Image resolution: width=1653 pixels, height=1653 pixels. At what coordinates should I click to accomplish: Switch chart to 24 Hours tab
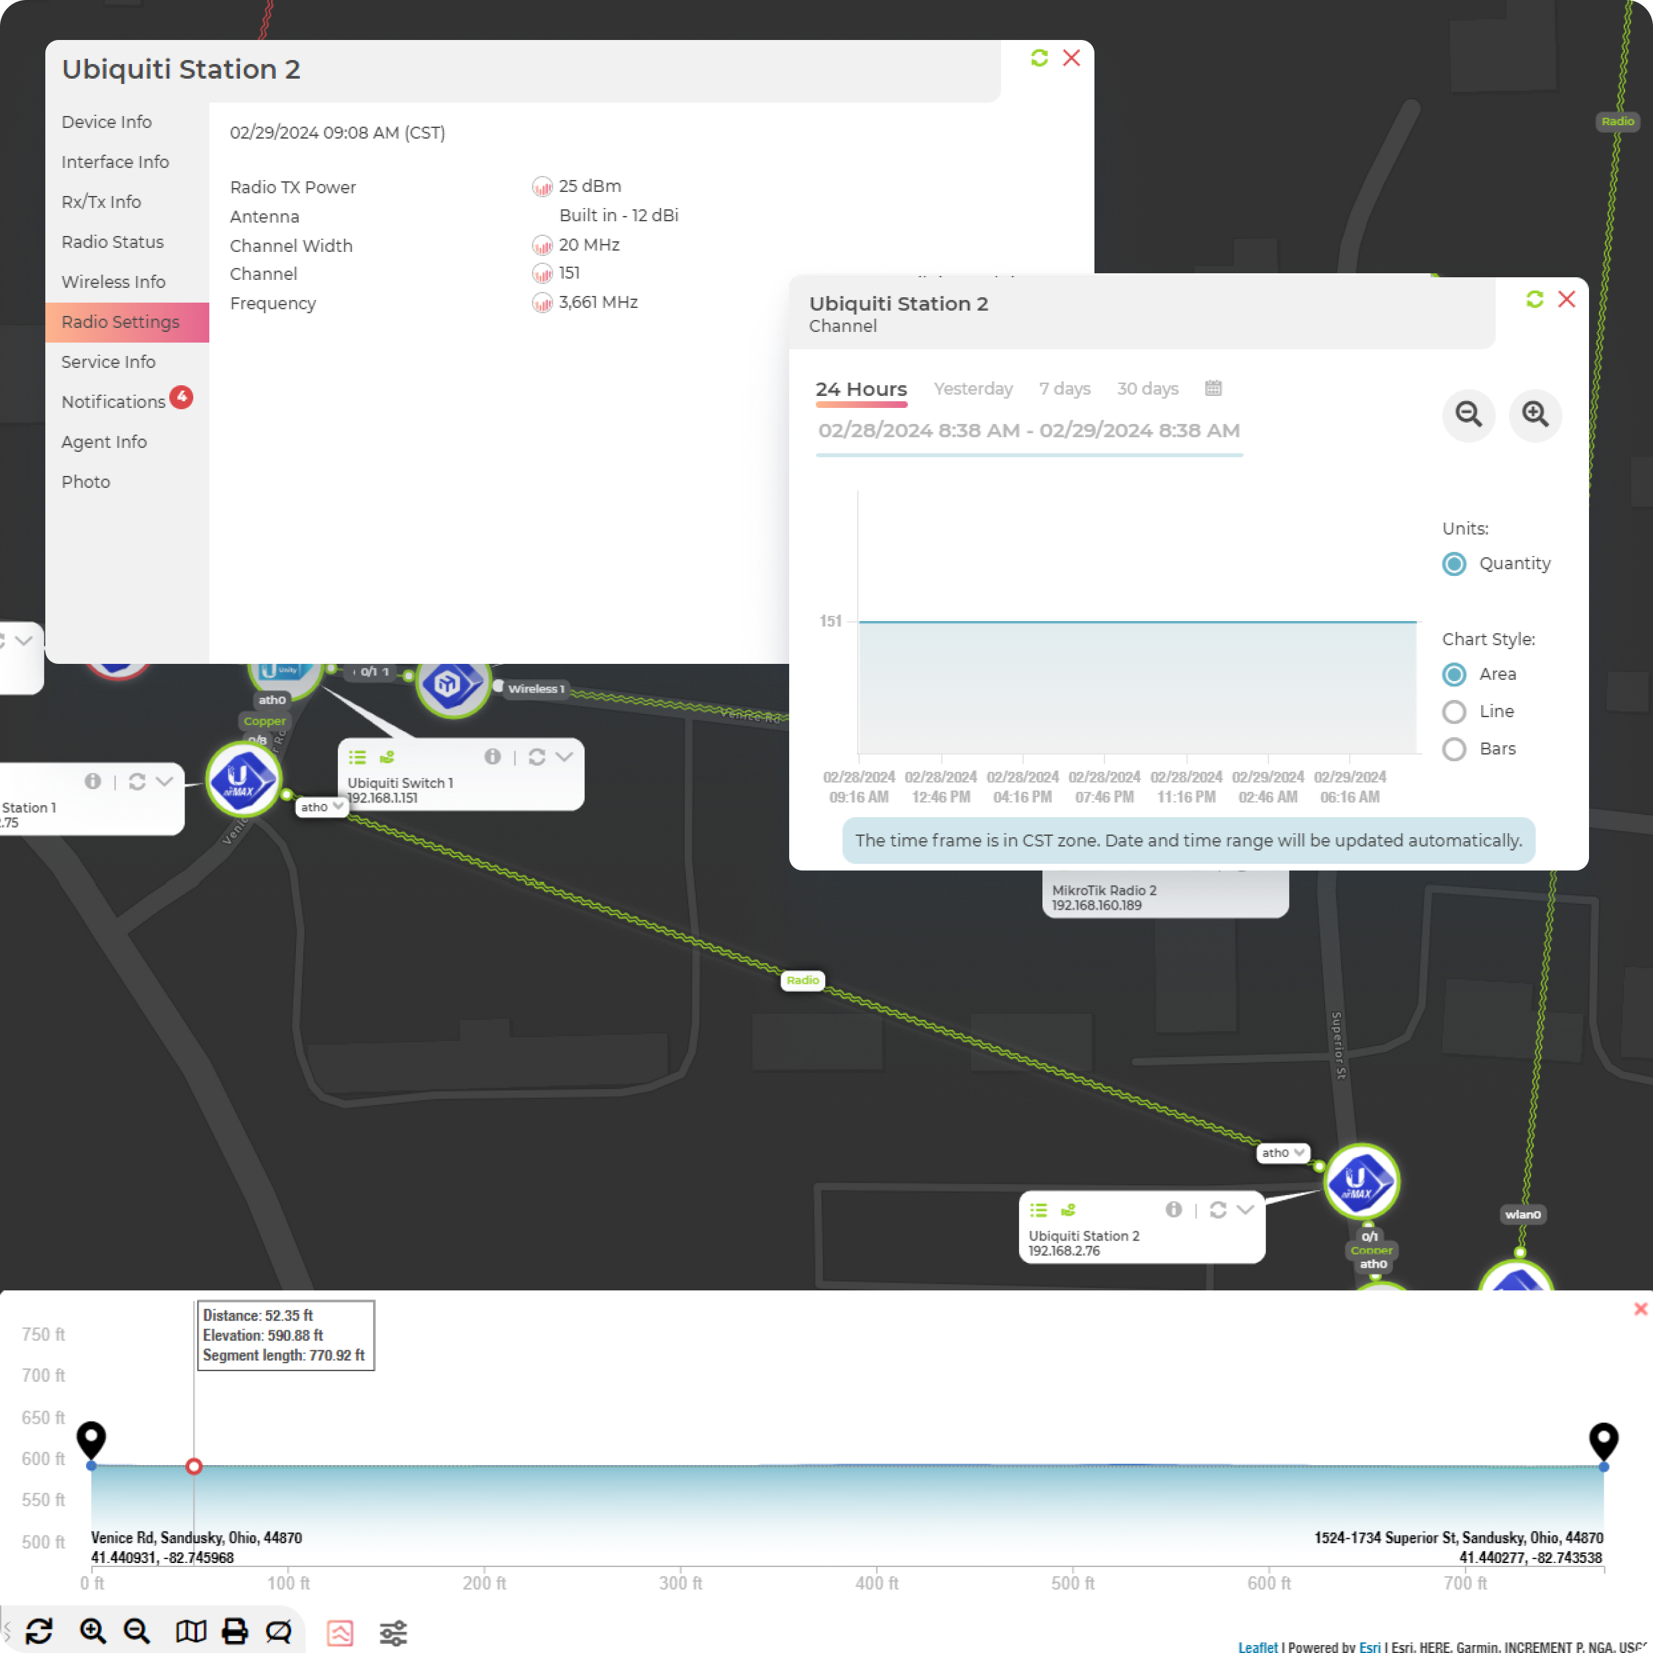(860, 389)
